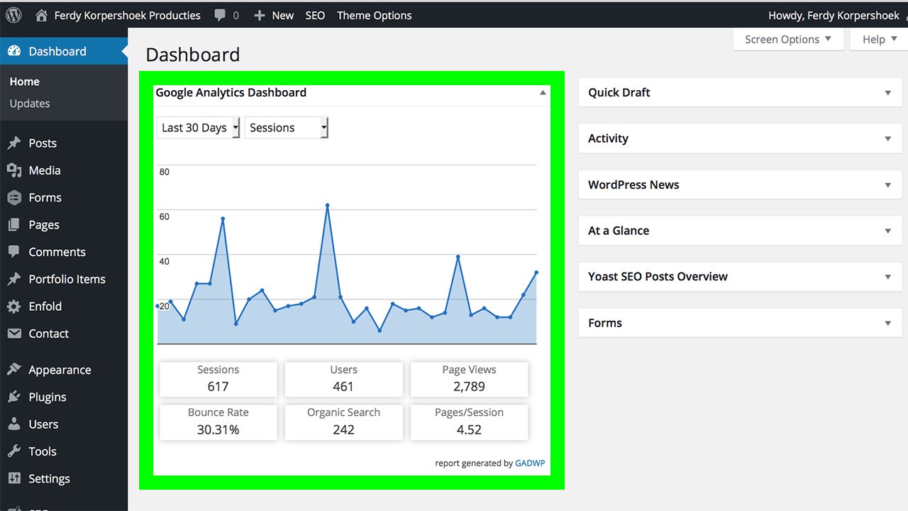This screenshot has height=511, width=908.
Task: Visit site Ferdy Korpershoek Producties link
Action: pyautogui.click(x=127, y=15)
